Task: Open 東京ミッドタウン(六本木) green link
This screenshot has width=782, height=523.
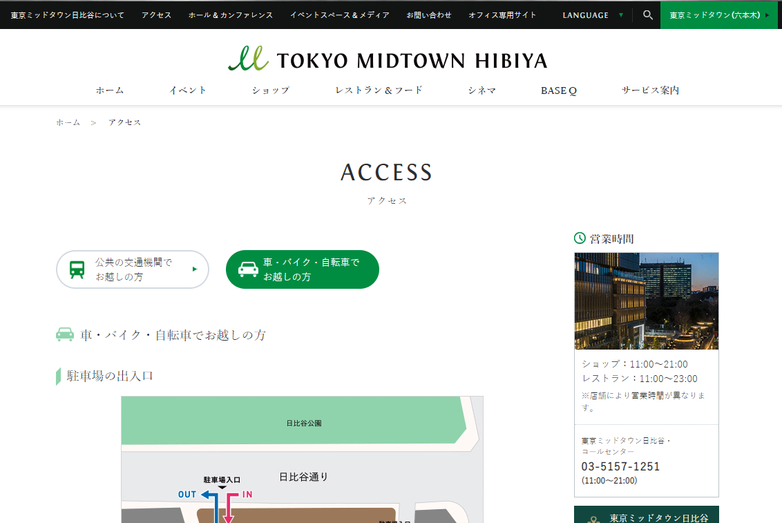Action: [718, 15]
